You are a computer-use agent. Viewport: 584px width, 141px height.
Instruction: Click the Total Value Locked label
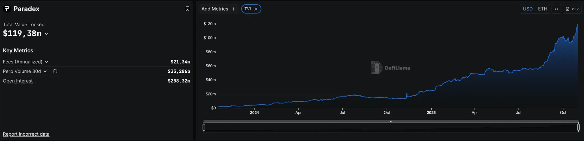(24, 24)
